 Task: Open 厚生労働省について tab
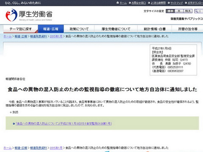coord(116,29)
